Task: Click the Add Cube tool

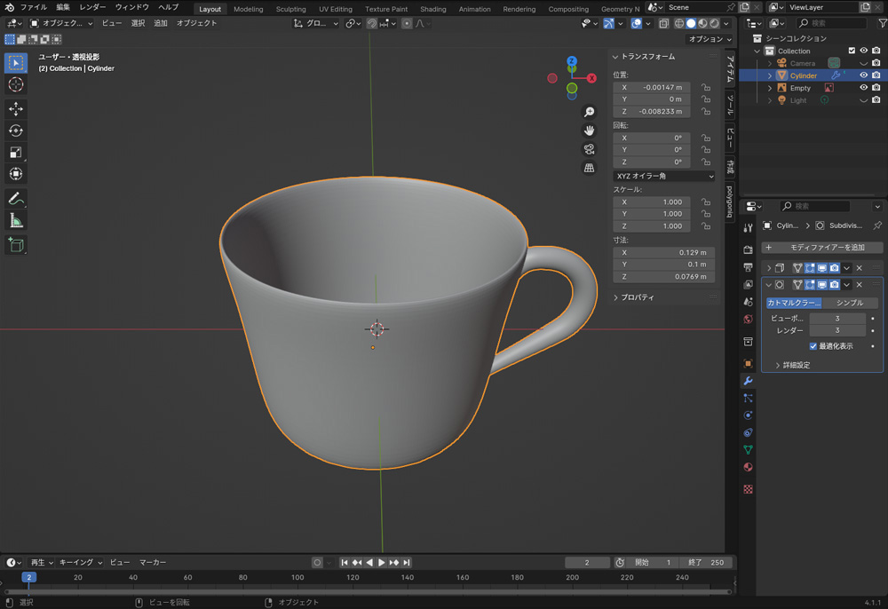Action: 15,244
